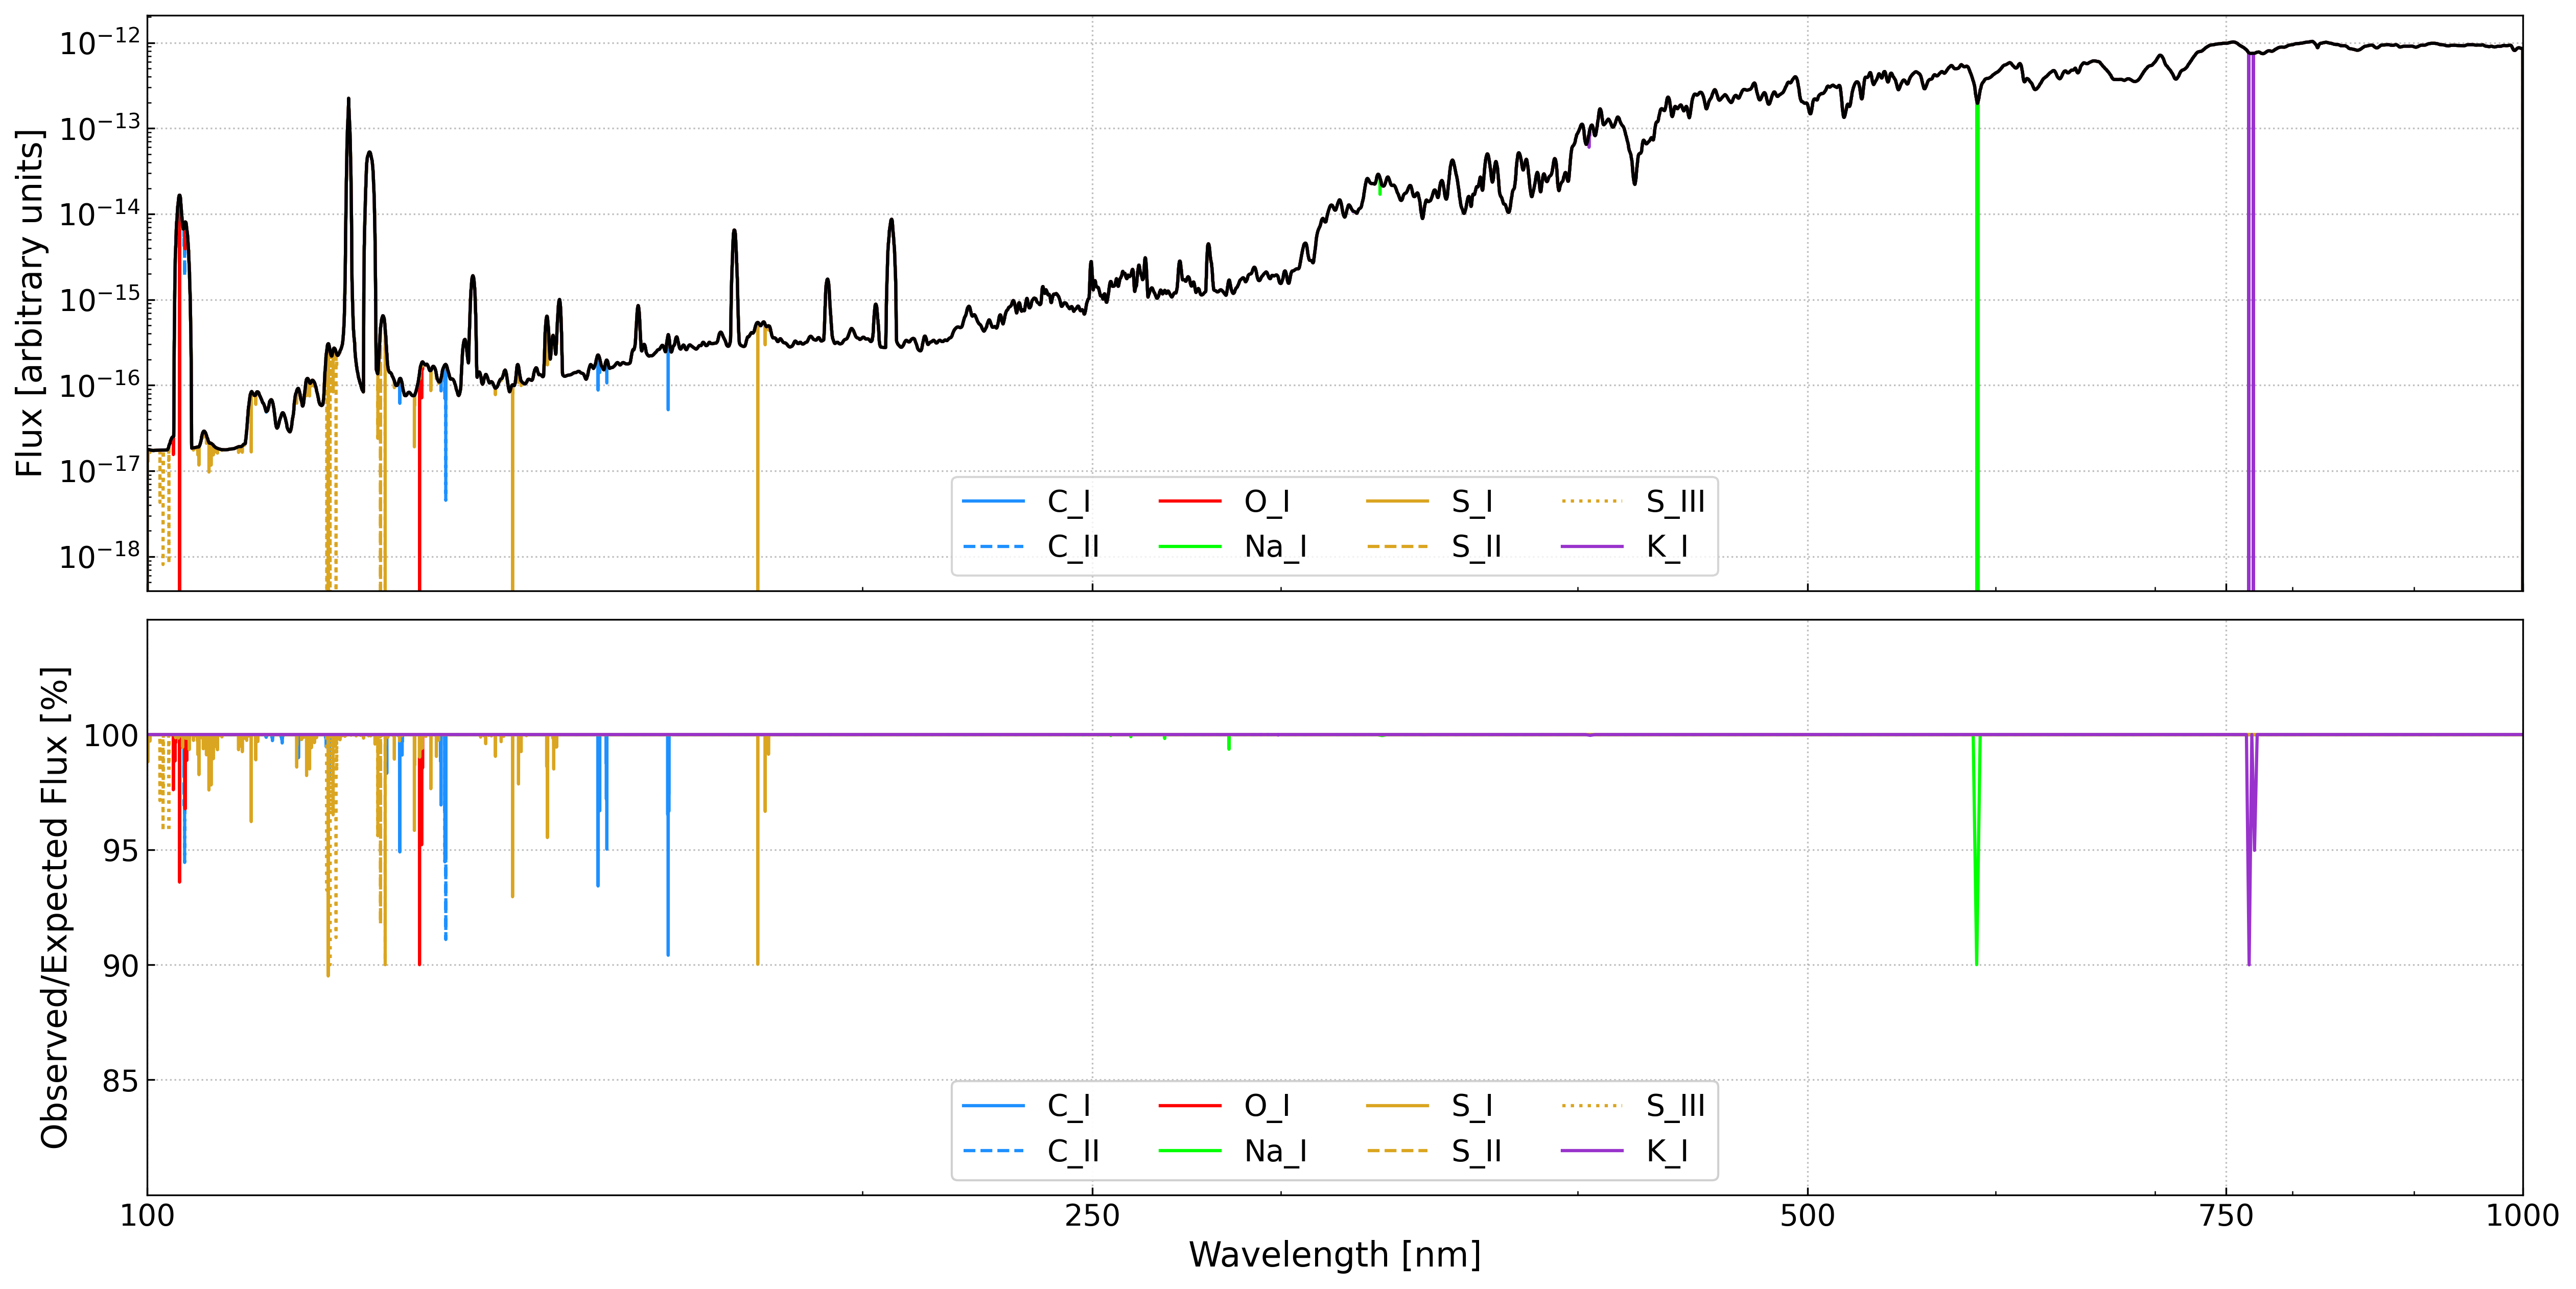
Task: Click the C_I label in top legend
Action: [1068, 502]
